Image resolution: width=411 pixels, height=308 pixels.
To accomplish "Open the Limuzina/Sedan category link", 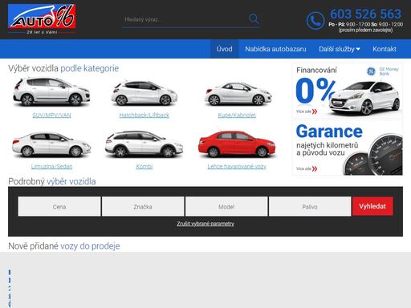I will coord(51,167).
